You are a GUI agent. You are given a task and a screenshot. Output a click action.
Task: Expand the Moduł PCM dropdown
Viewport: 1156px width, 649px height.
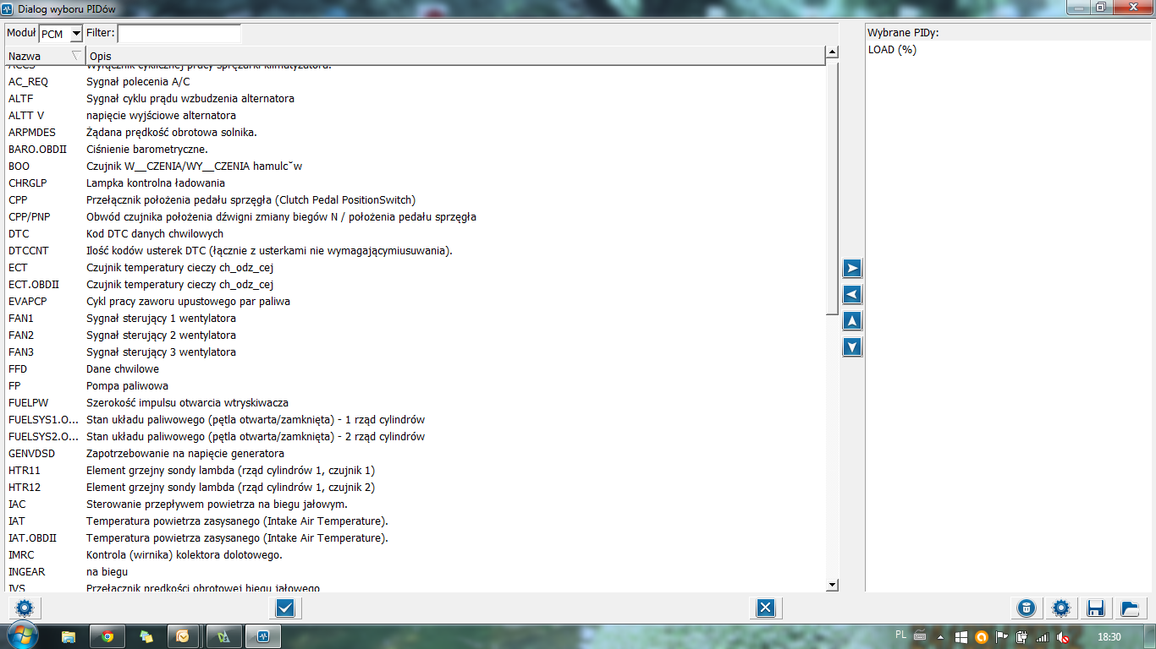point(76,34)
